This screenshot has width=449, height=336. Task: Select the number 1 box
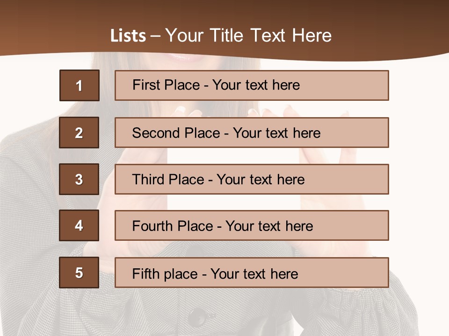pos(79,85)
